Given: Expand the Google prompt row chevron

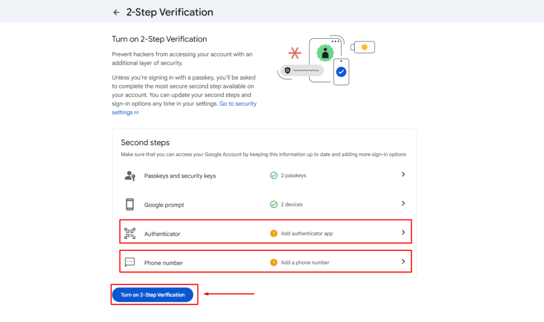Looking at the screenshot, I should tap(403, 204).
